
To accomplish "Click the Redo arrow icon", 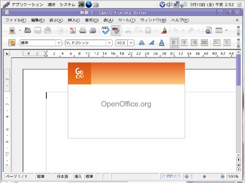I will point(191,30).
